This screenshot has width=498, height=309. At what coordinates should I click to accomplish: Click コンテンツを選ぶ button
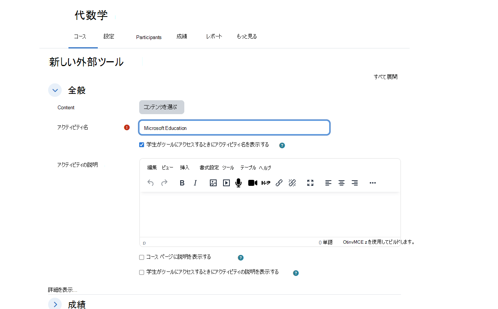(x=162, y=107)
